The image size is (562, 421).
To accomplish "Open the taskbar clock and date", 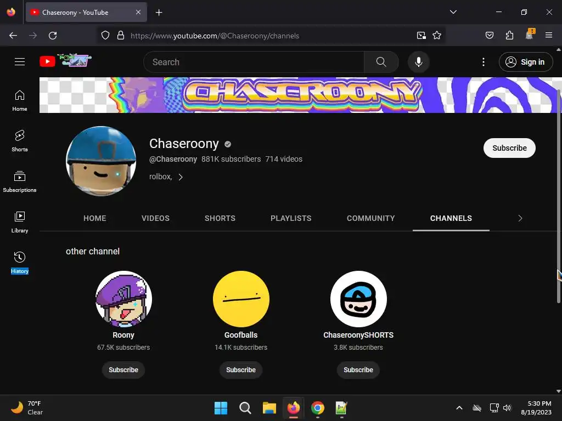I will click(x=536, y=408).
